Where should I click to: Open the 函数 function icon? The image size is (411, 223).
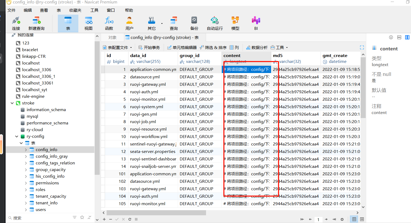point(109,23)
